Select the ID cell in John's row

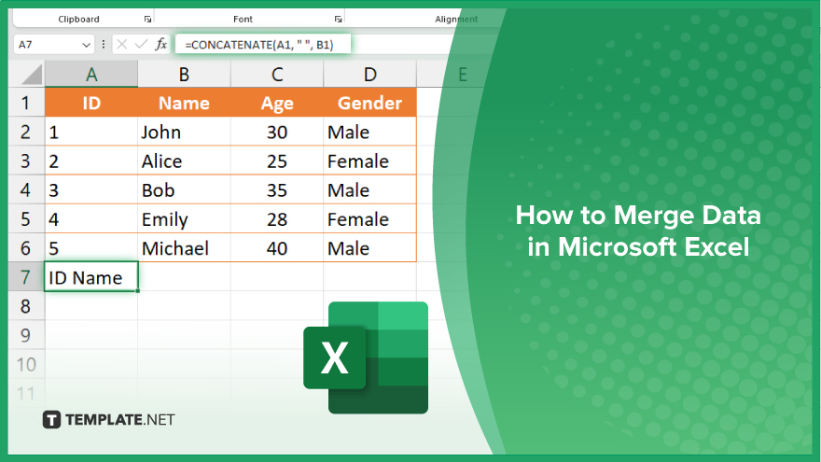91,132
